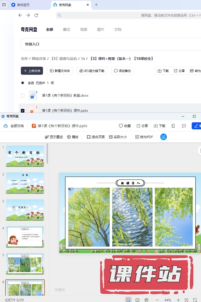Screen dimensions: 201x302
Task: Click the New Folder (新建文件夹) button
Action: tap(60, 71)
